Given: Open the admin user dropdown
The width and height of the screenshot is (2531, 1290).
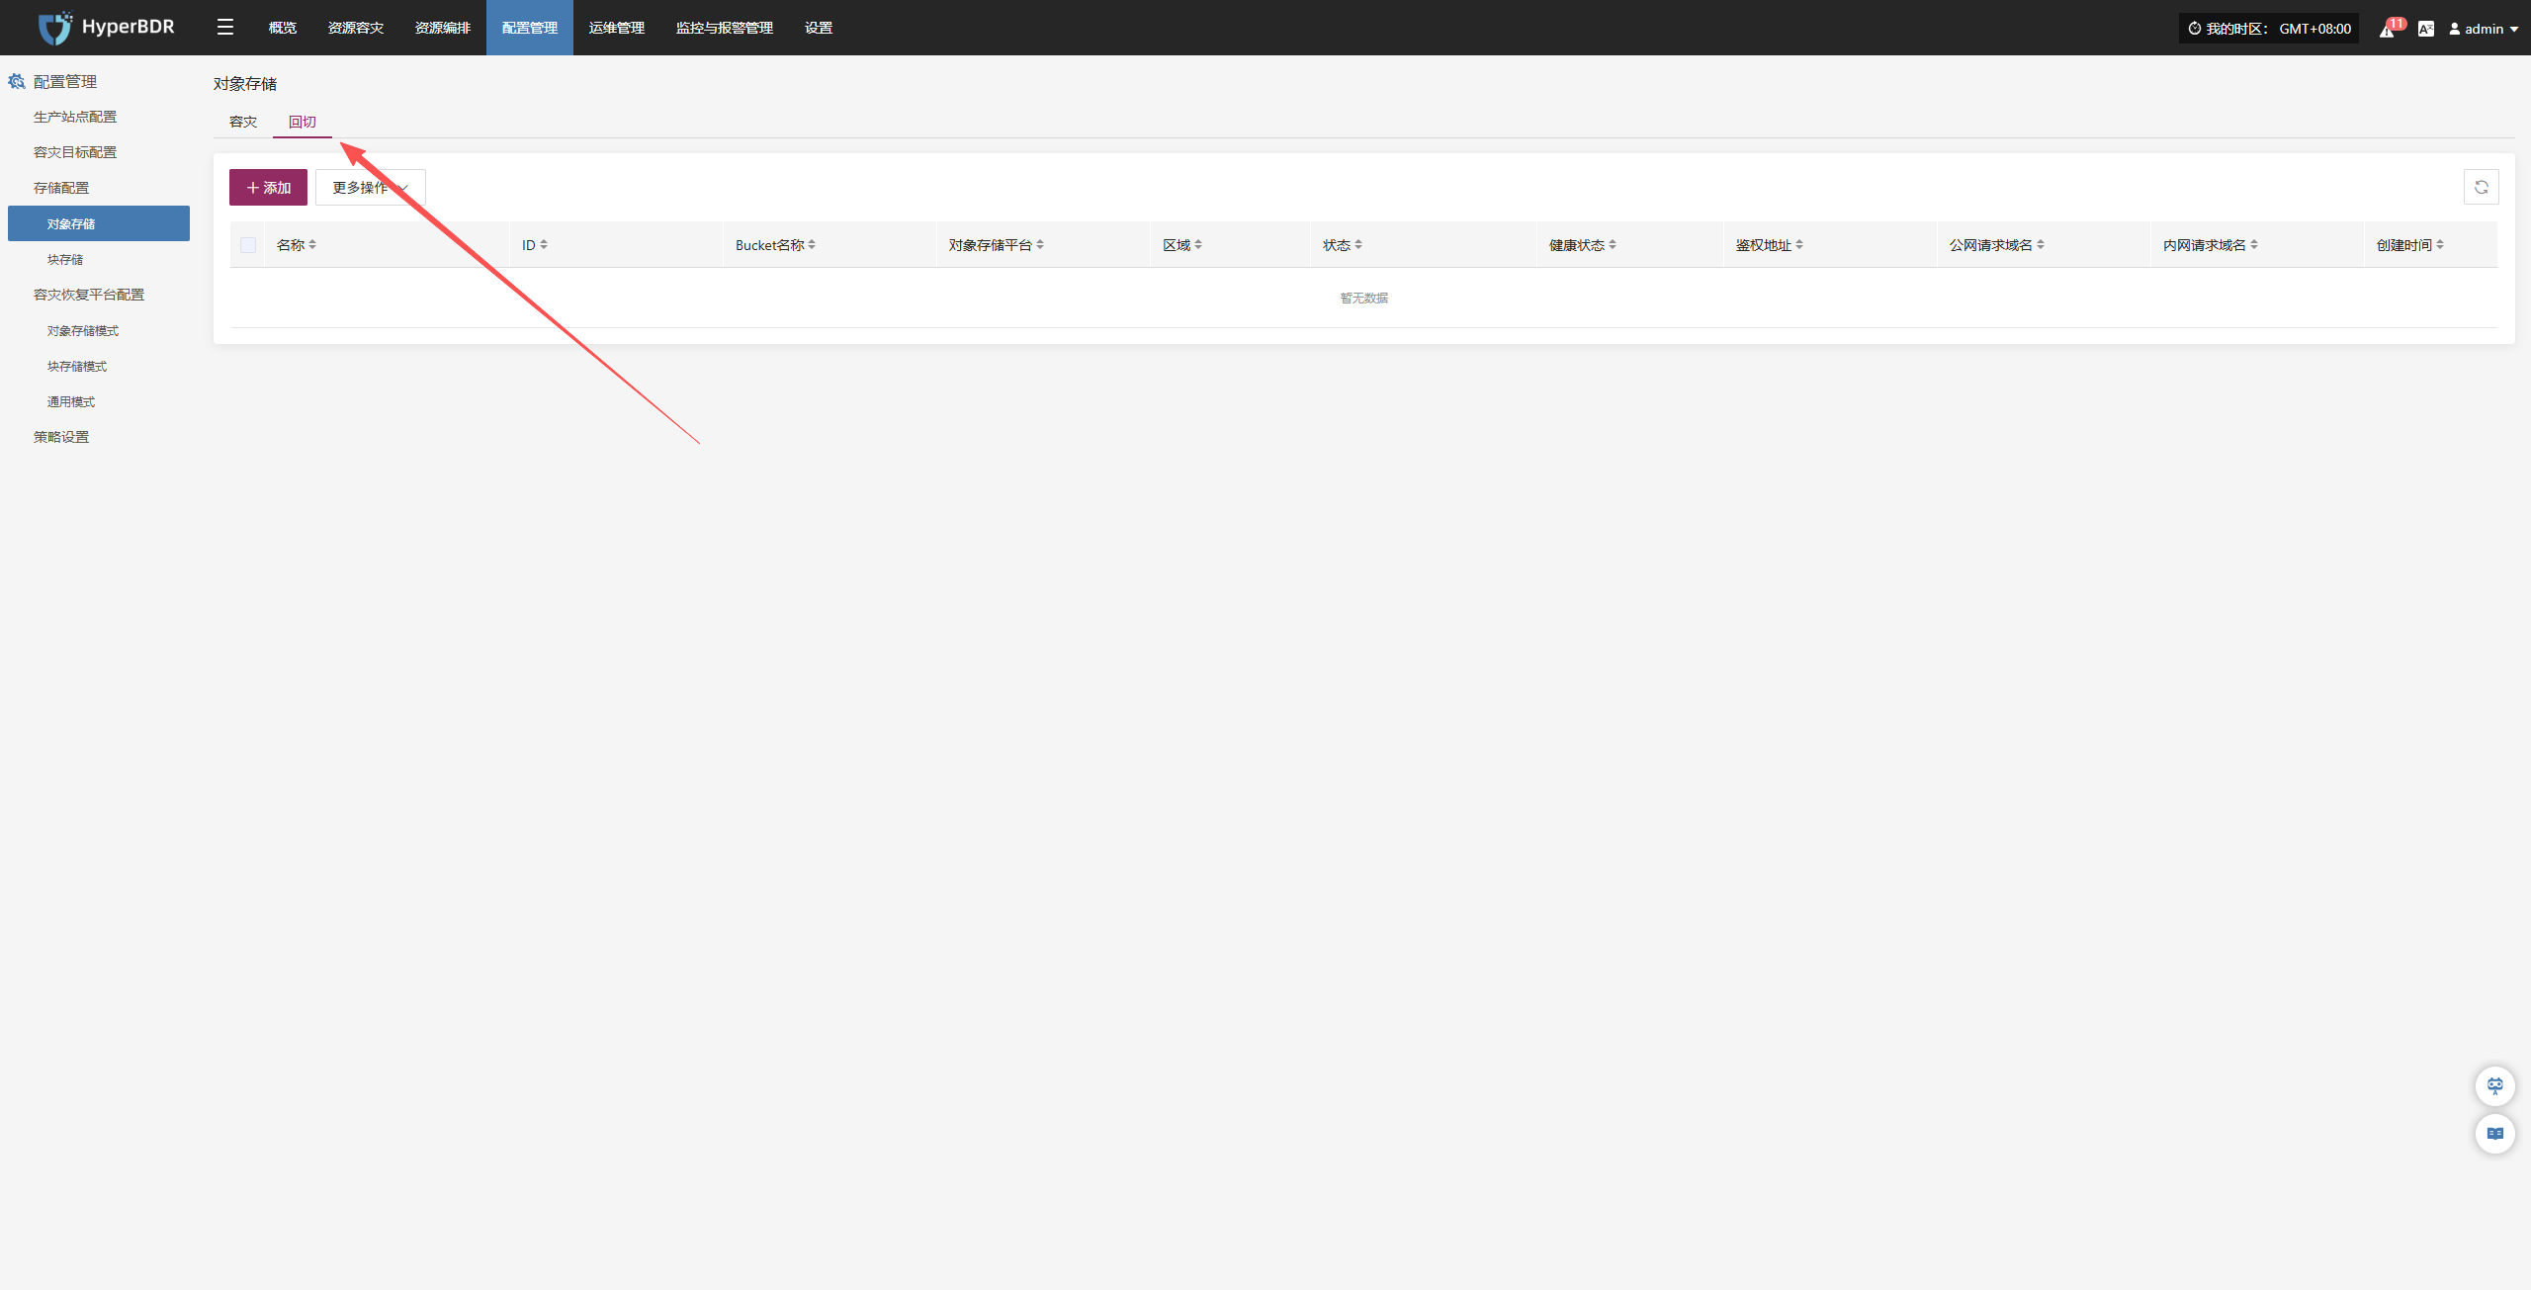Looking at the screenshot, I should pyautogui.click(x=2484, y=29).
